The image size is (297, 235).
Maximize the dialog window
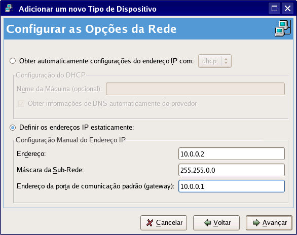coord(274,9)
